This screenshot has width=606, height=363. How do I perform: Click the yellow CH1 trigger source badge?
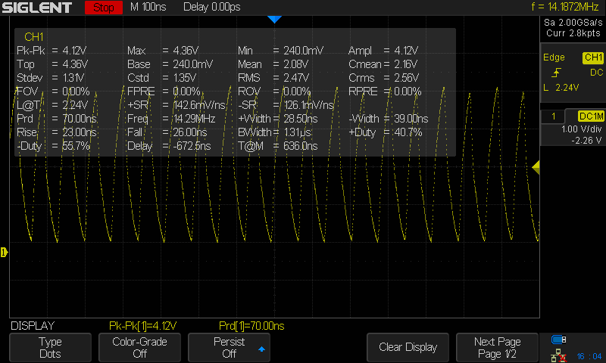(x=592, y=57)
